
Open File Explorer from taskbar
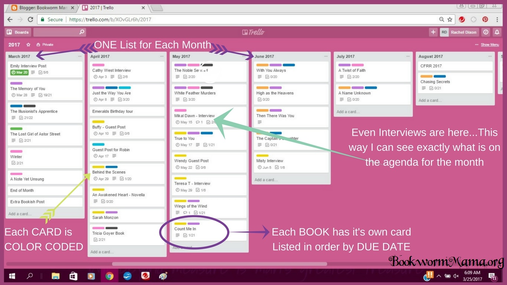[x=56, y=276]
